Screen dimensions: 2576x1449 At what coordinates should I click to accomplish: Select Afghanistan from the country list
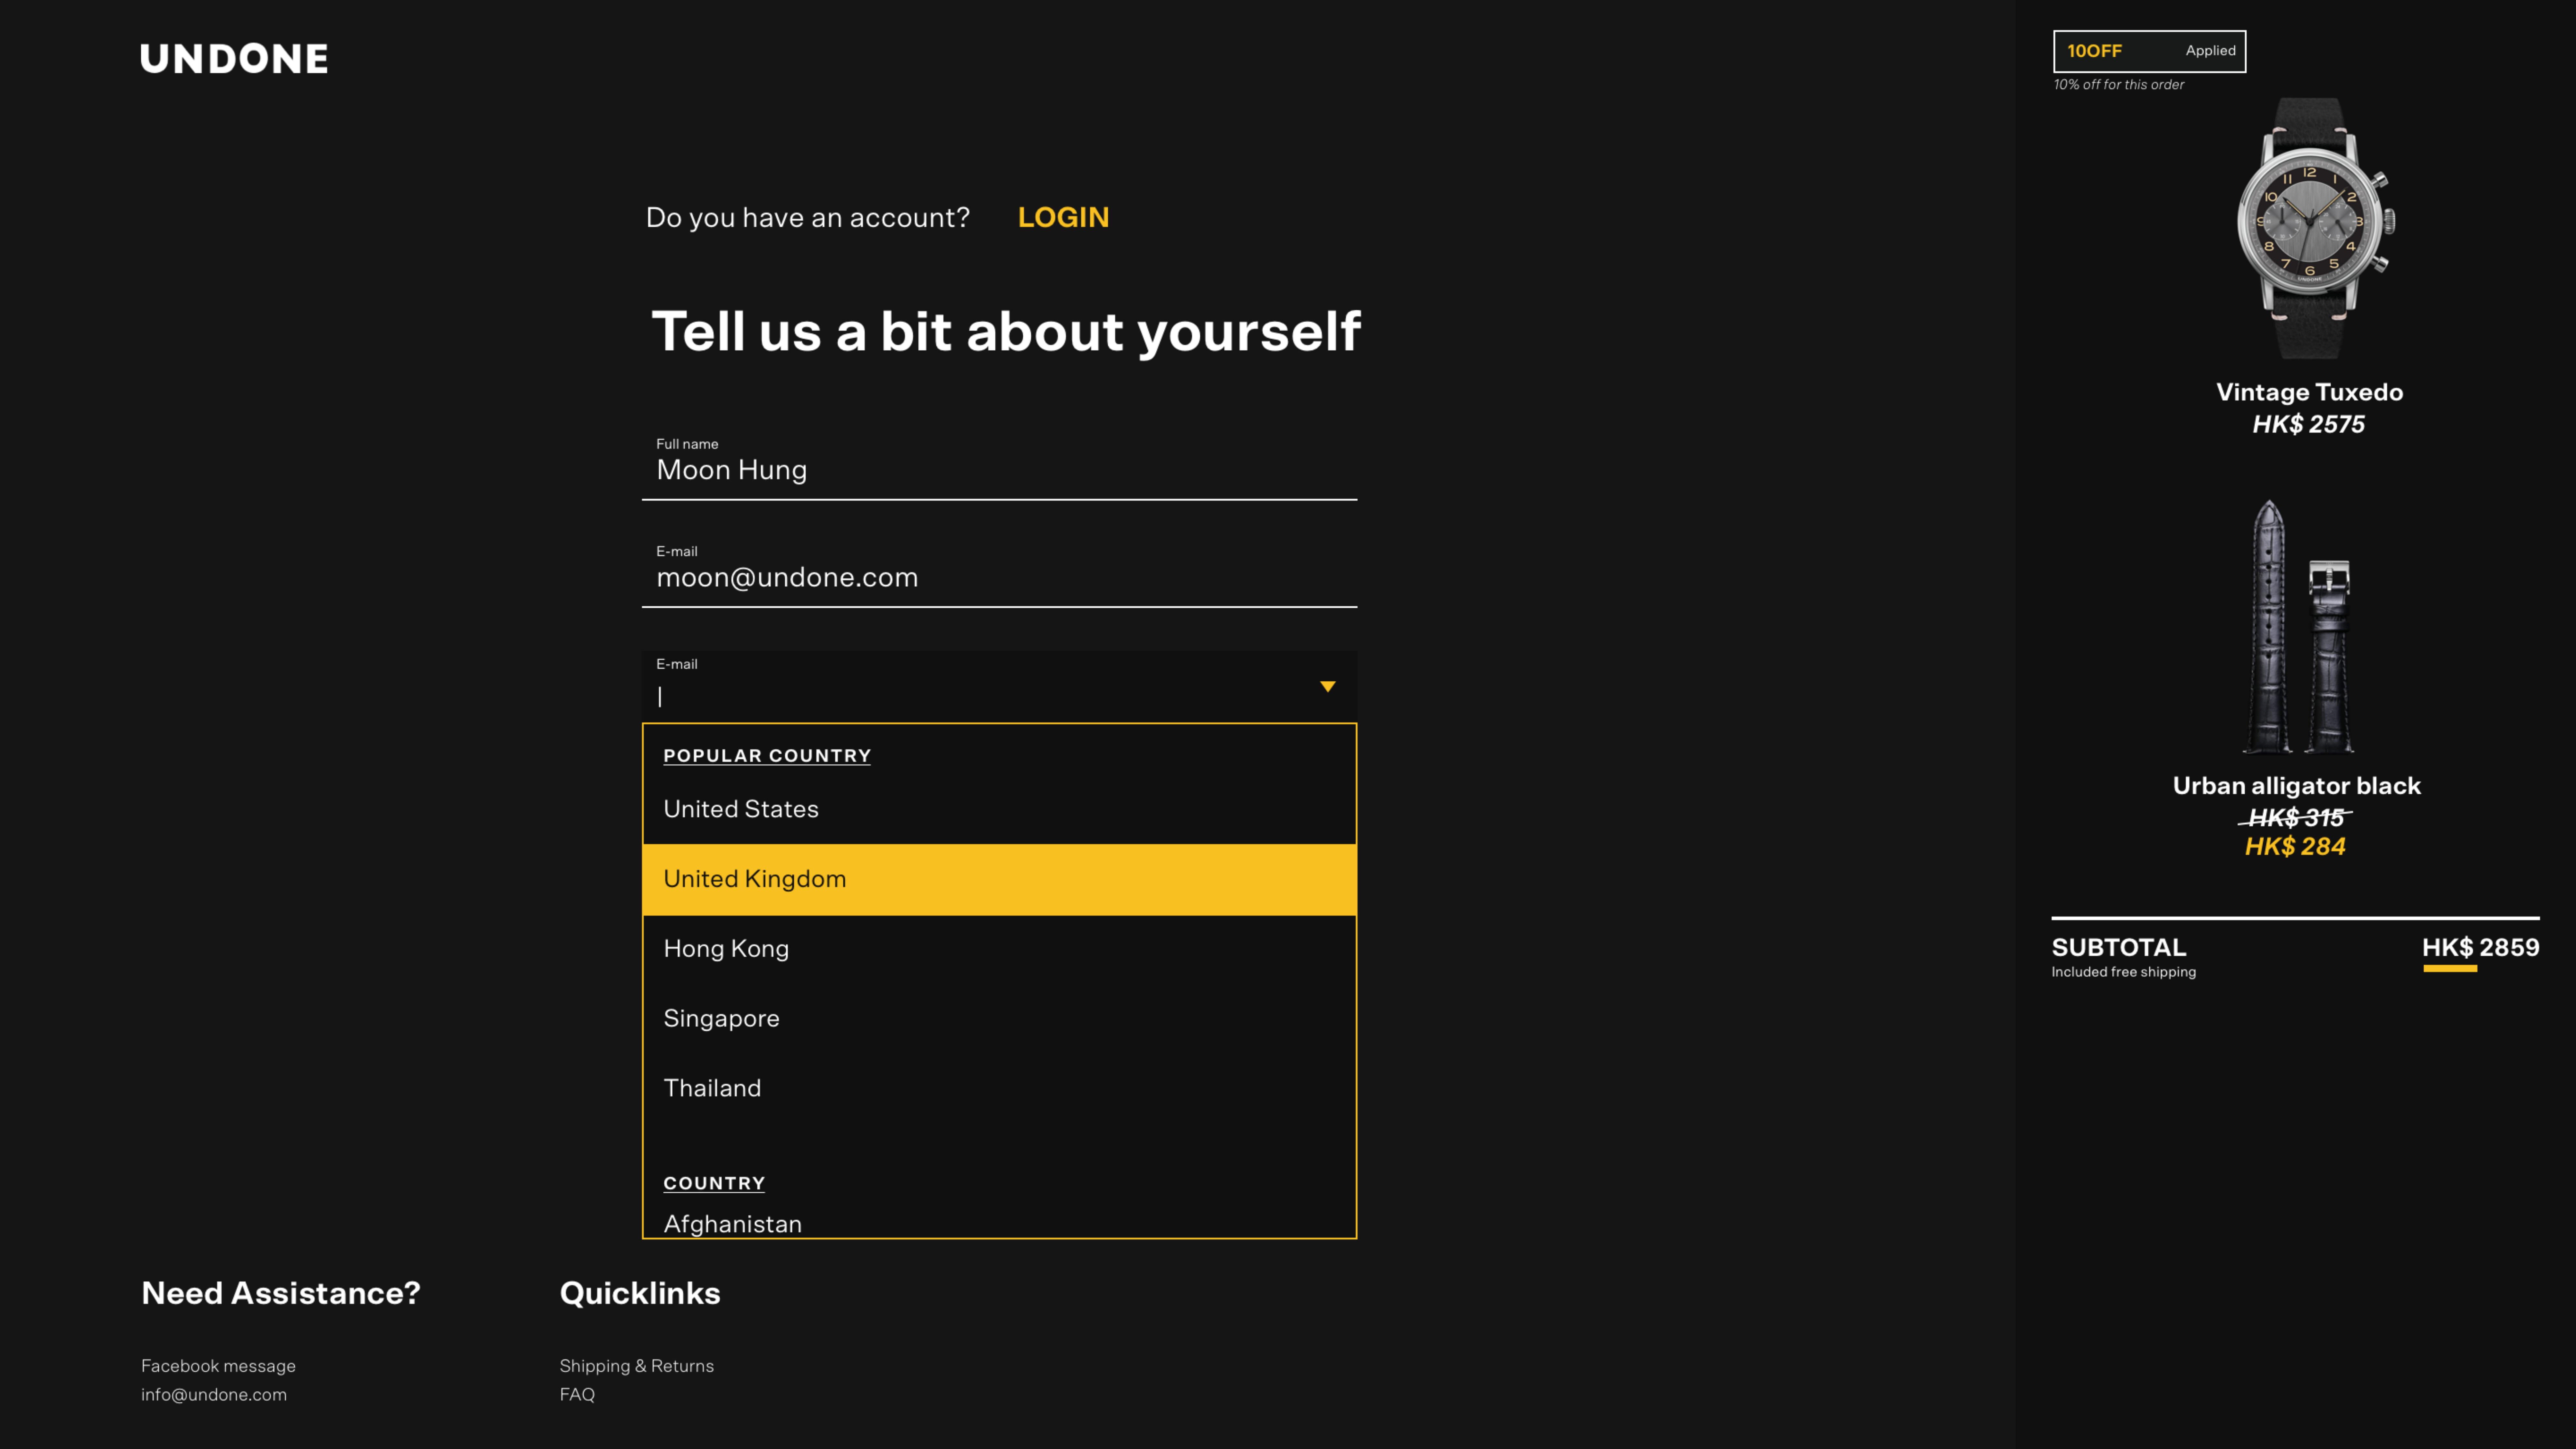999,1223
